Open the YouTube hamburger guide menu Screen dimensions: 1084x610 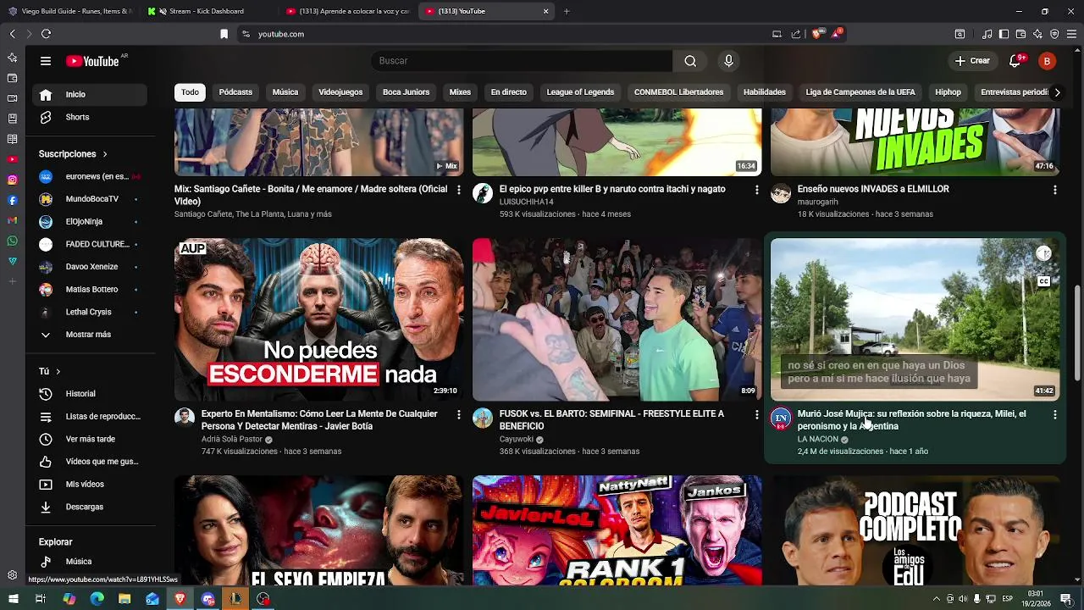[46, 61]
